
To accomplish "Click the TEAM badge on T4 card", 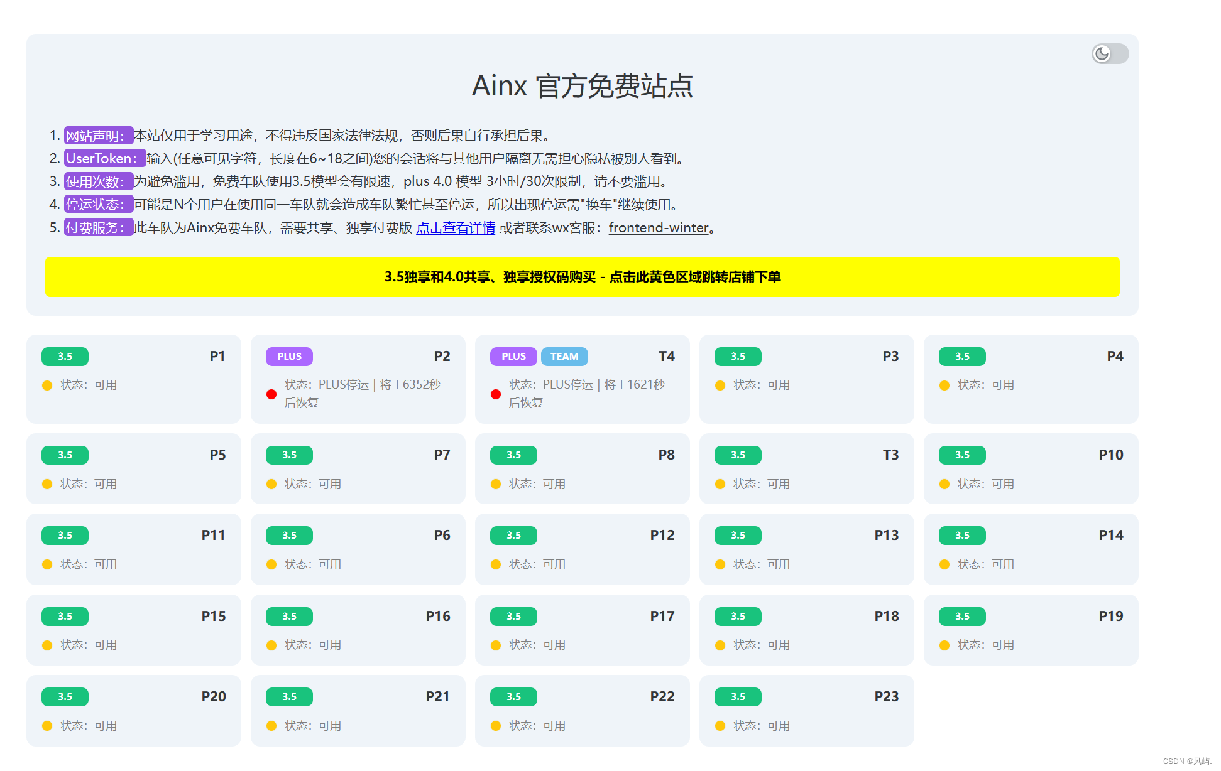I will pyautogui.click(x=564, y=357).
